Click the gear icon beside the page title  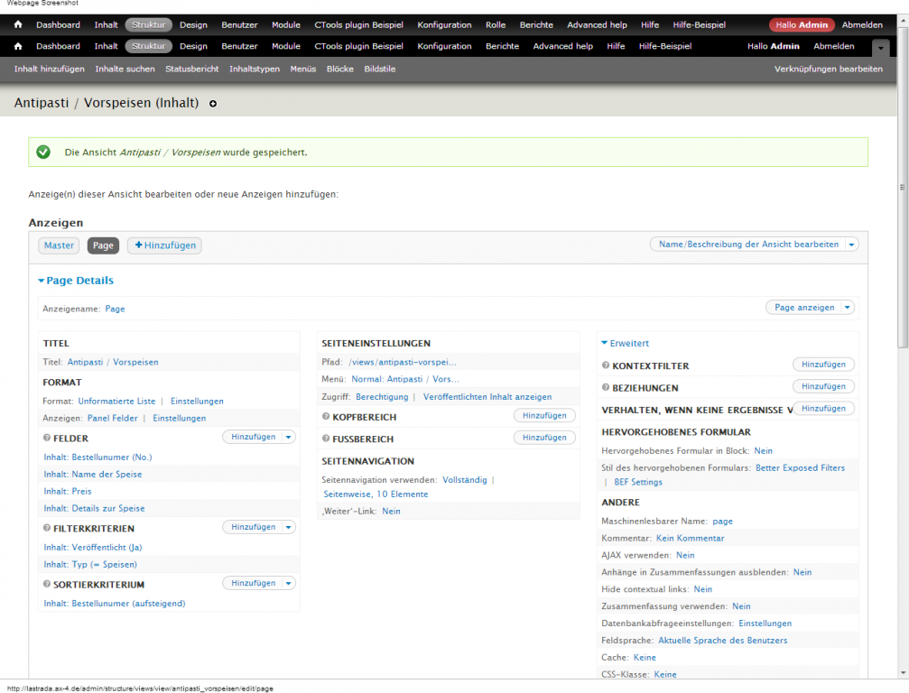tap(213, 104)
